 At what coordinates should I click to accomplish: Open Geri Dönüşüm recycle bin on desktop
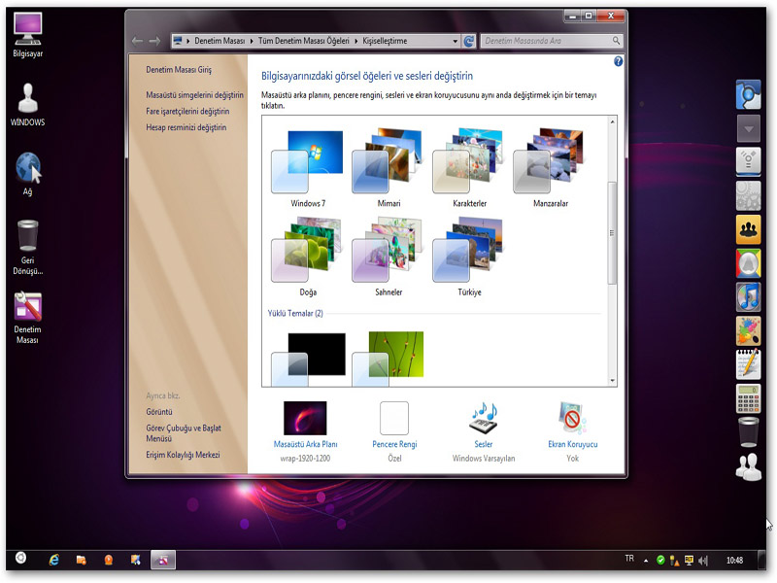coord(28,236)
